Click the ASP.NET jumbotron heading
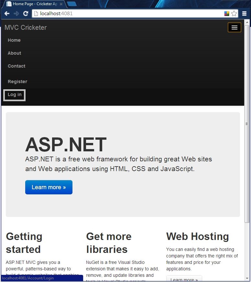 [66, 145]
